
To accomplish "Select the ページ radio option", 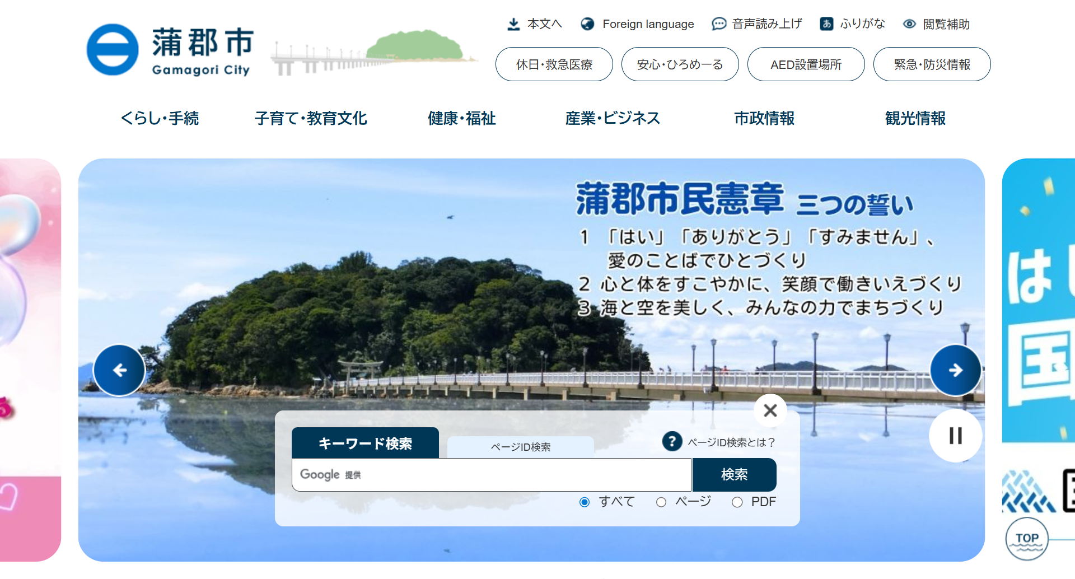I will pyautogui.click(x=661, y=502).
